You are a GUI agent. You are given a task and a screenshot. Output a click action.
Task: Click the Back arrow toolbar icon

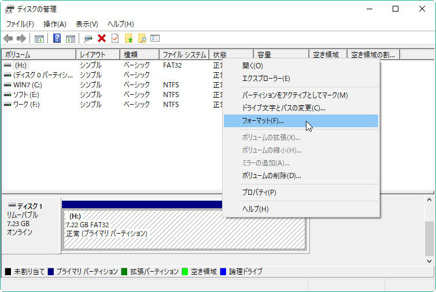click(8, 38)
